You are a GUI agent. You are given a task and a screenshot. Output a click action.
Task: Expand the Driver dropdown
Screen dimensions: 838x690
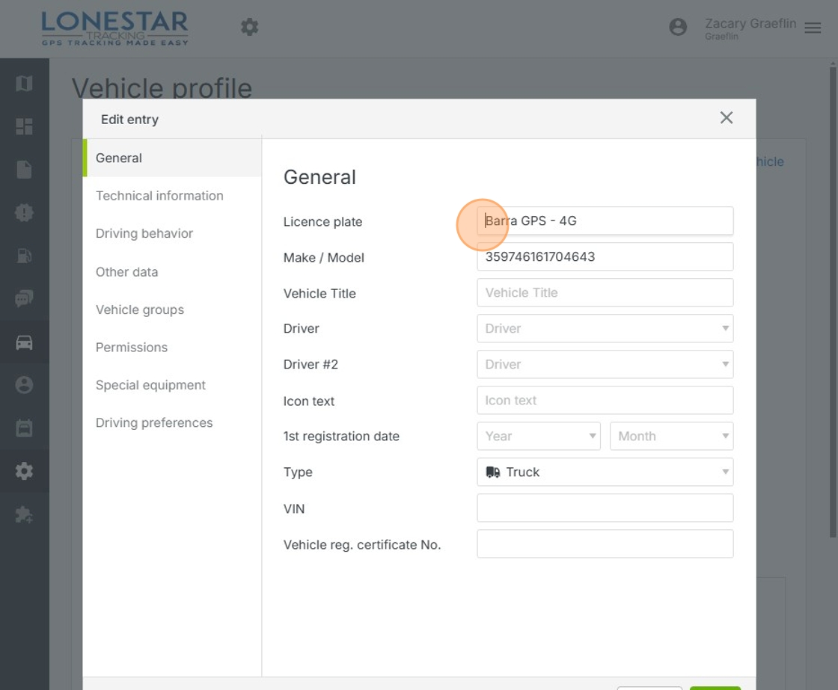[605, 328]
